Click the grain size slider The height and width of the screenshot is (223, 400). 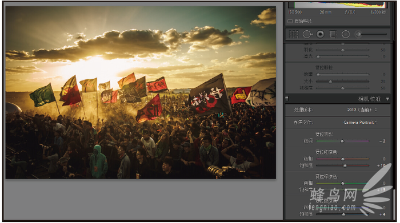[x=343, y=82]
